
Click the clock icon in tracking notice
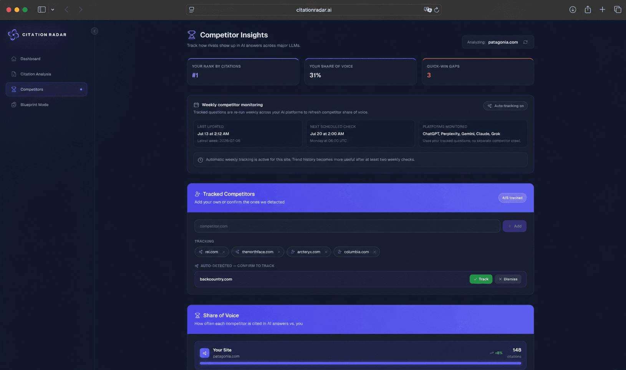tap(200, 160)
